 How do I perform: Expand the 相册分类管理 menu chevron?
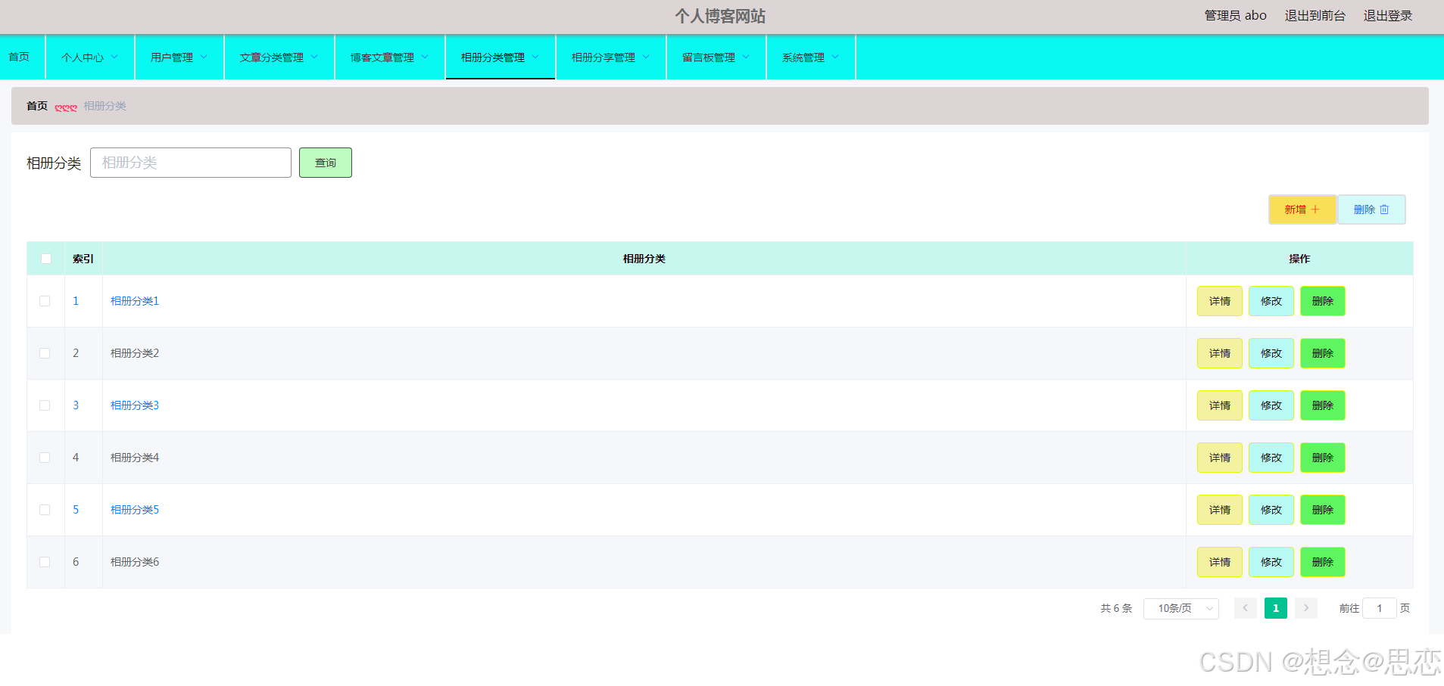coord(535,57)
